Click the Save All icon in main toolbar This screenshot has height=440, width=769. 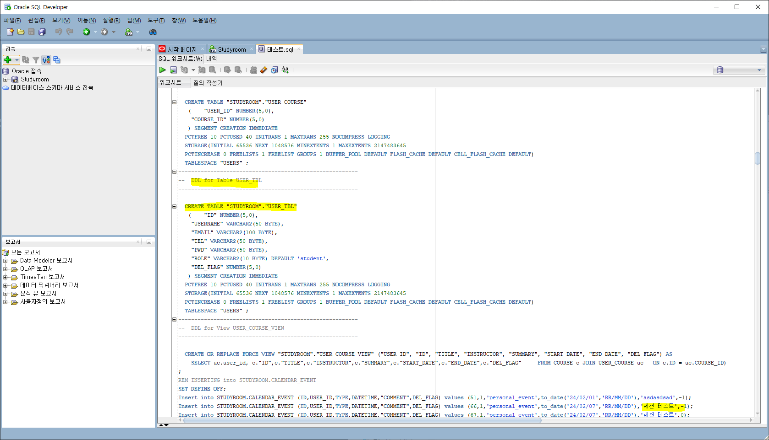[x=42, y=32]
